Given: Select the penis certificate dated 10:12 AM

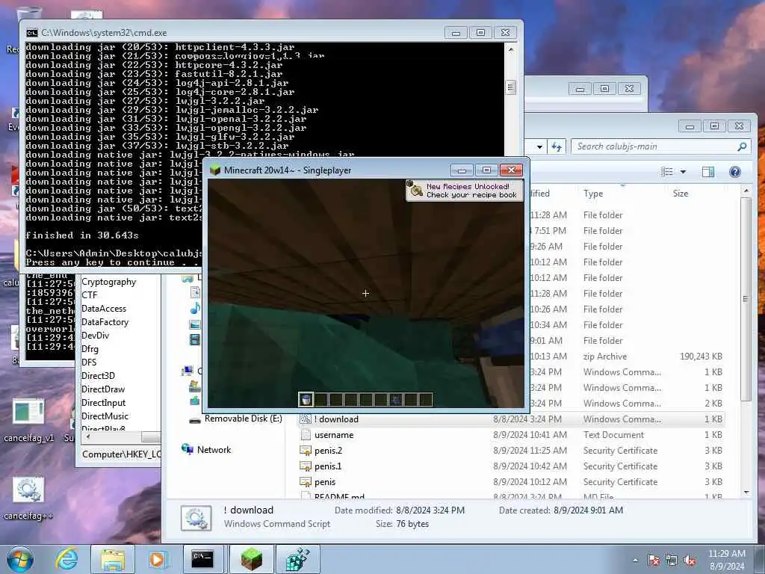Looking at the screenshot, I should [511, 482].
